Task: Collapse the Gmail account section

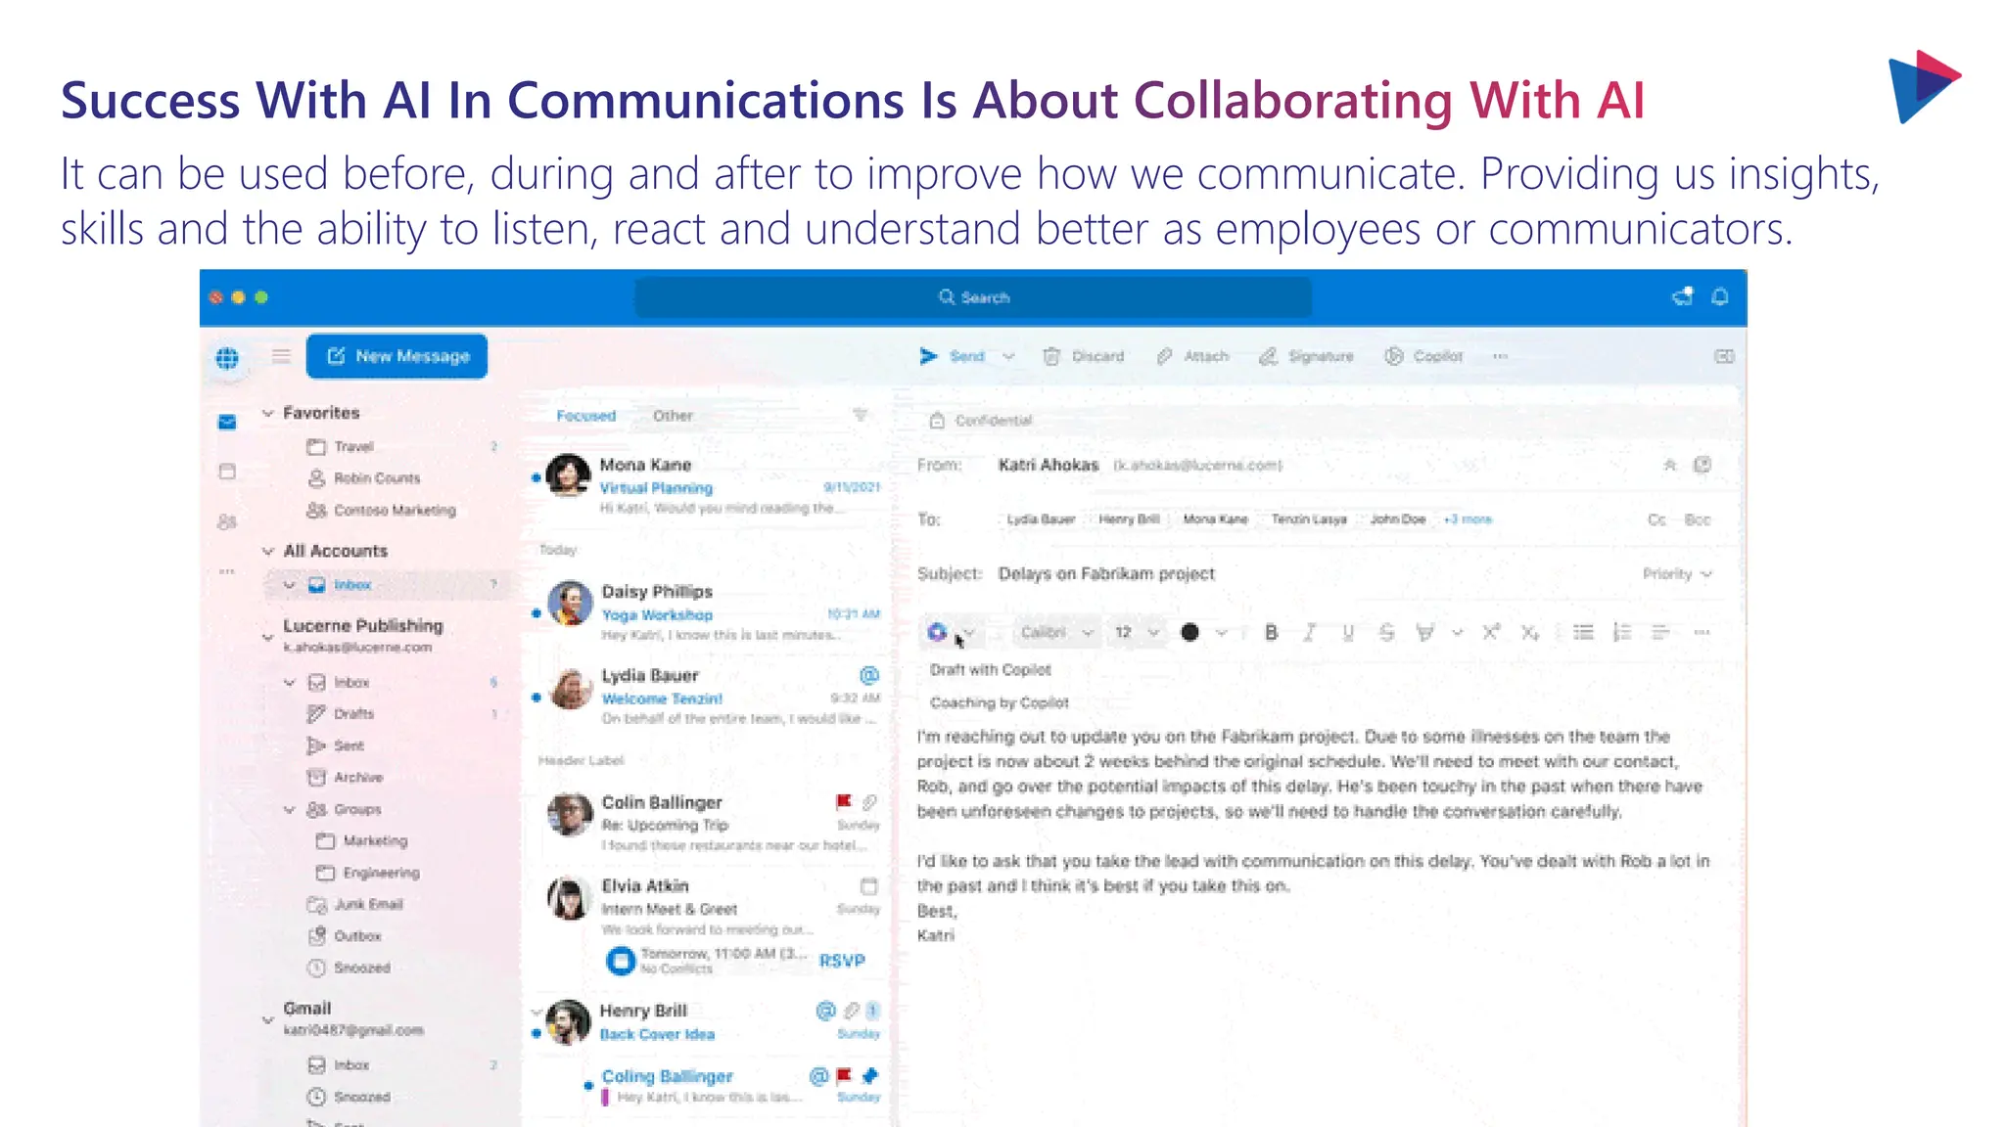Action: point(267,1019)
